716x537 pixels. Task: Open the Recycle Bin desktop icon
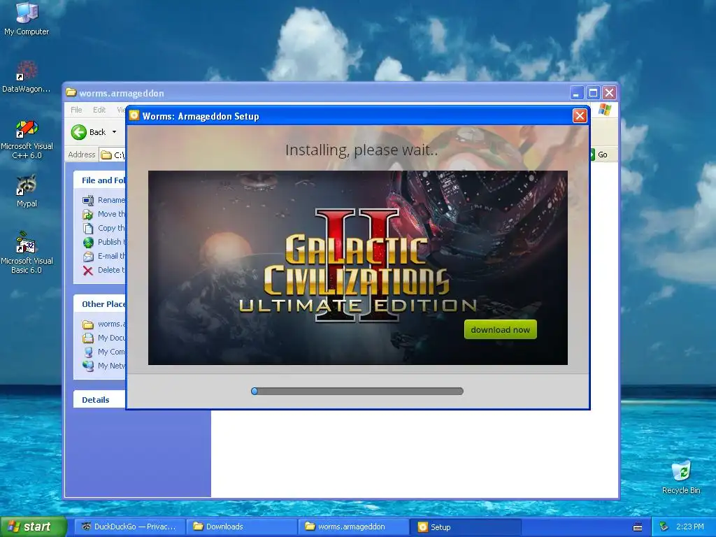[681, 478]
